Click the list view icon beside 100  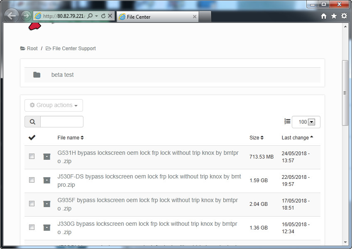coord(287,122)
